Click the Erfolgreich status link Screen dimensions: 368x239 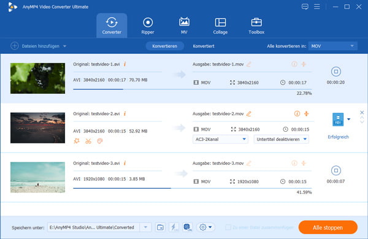point(338,137)
